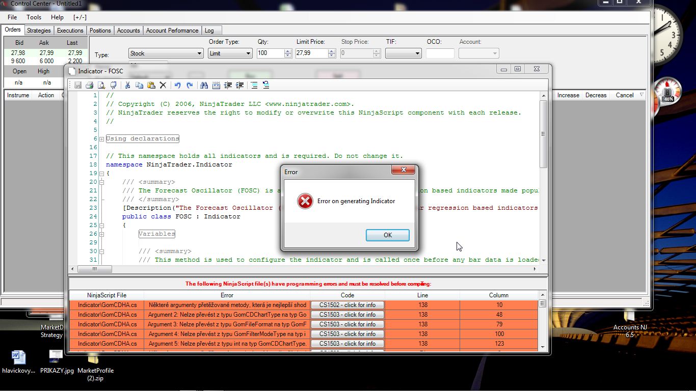Click the Print icon in the editor toolbar
Screen dimensions: 696x391
[89, 85]
